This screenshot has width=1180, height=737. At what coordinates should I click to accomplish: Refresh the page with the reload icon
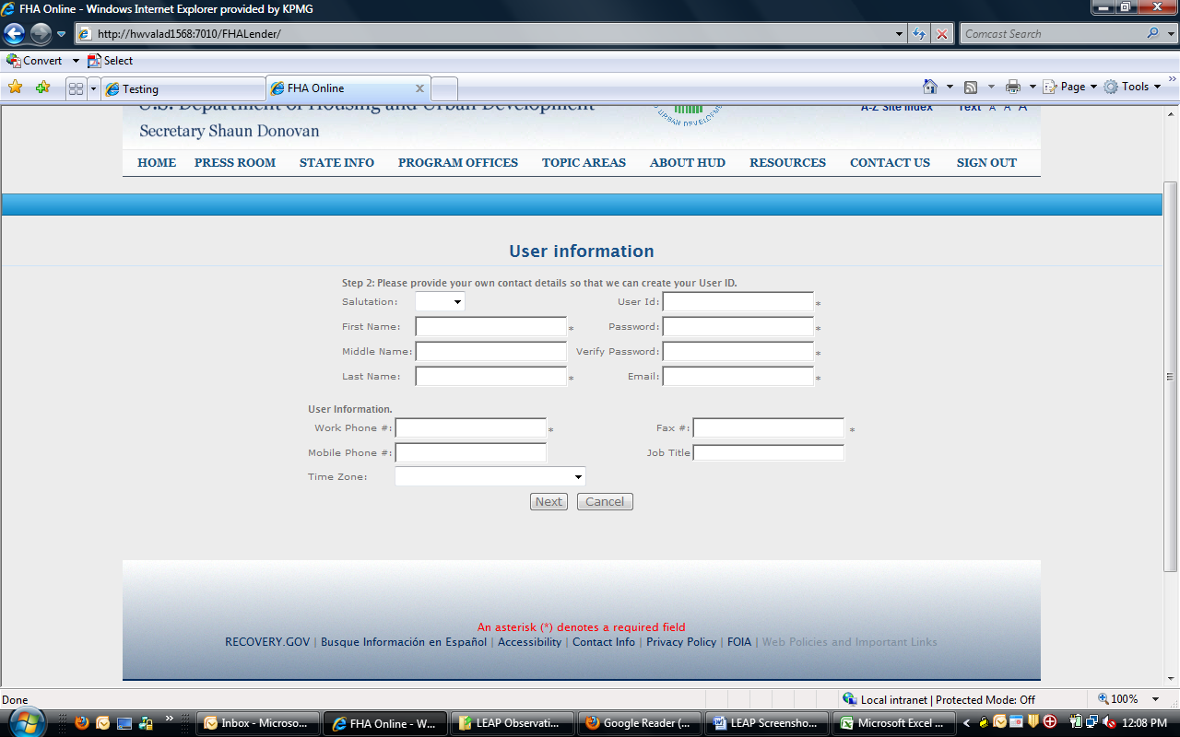[919, 34]
